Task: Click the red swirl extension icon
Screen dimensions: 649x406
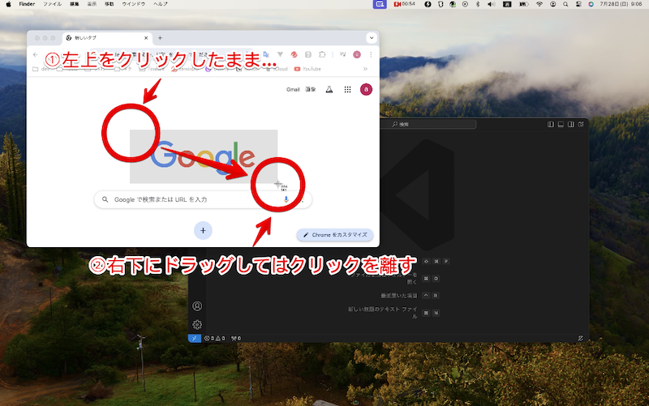Action: (x=294, y=54)
